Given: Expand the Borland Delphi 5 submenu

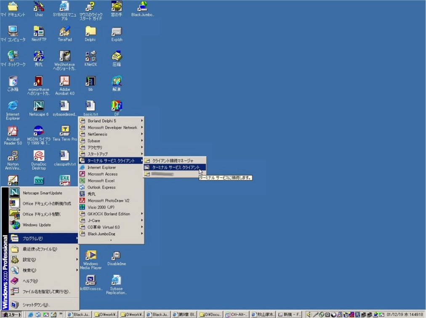Looking at the screenshot, I should click(x=111, y=121).
